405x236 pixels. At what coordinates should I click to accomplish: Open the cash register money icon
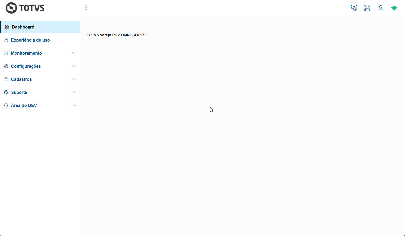354,8
